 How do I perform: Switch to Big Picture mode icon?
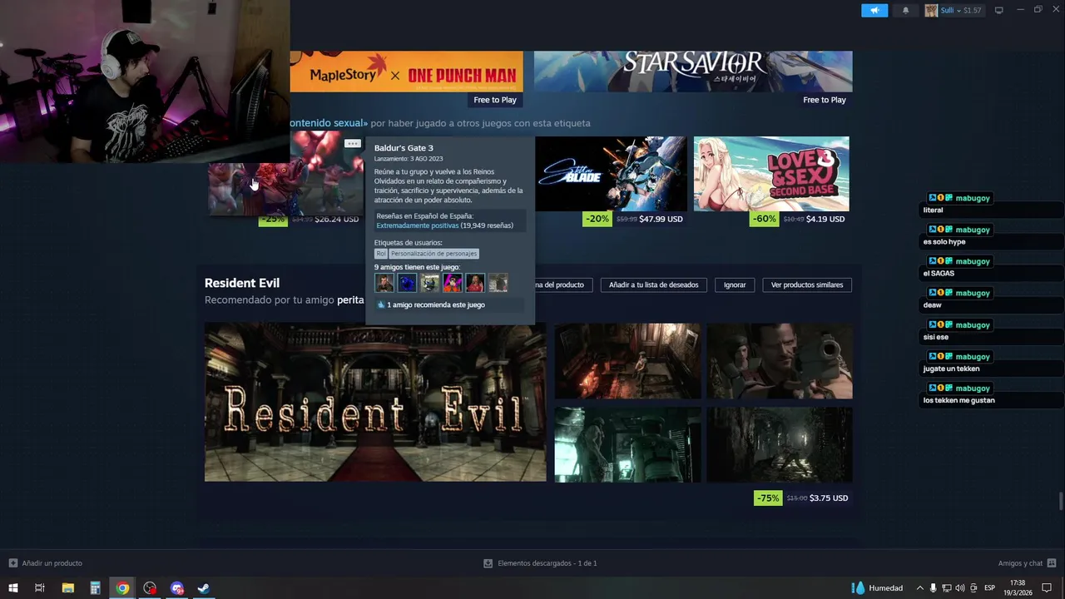(998, 10)
